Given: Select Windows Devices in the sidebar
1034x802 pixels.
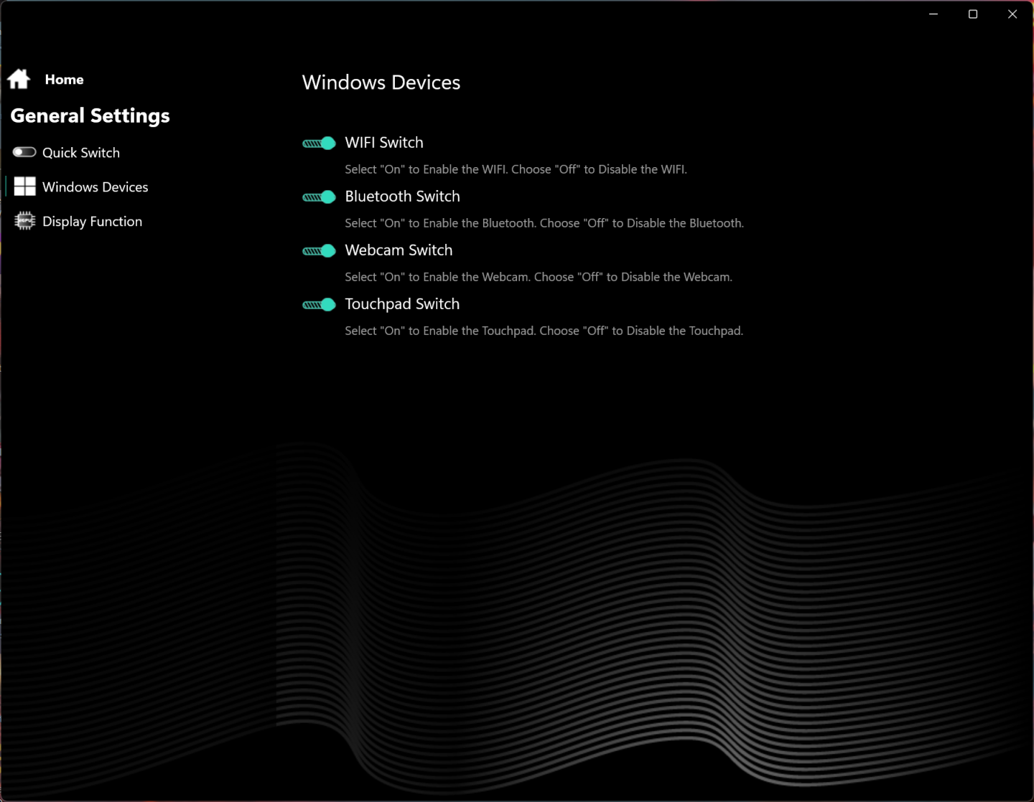Looking at the screenshot, I should click(x=96, y=187).
